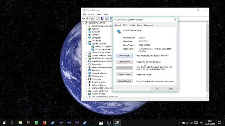
Task: Select the Software devices tree item
Action: 99,85
